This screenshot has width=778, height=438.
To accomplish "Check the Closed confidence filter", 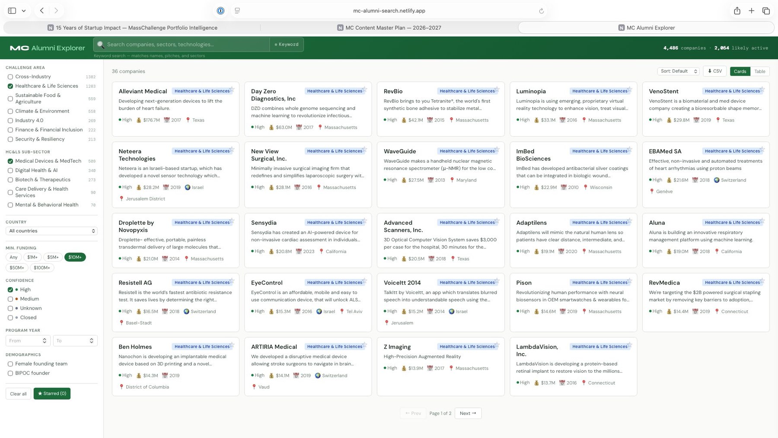I will coord(10,318).
